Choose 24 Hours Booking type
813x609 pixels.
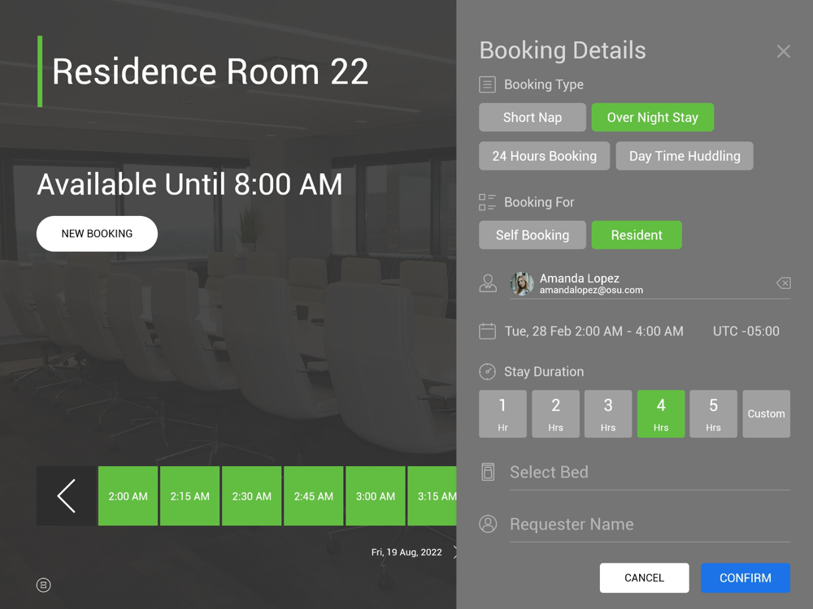(544, 156)
